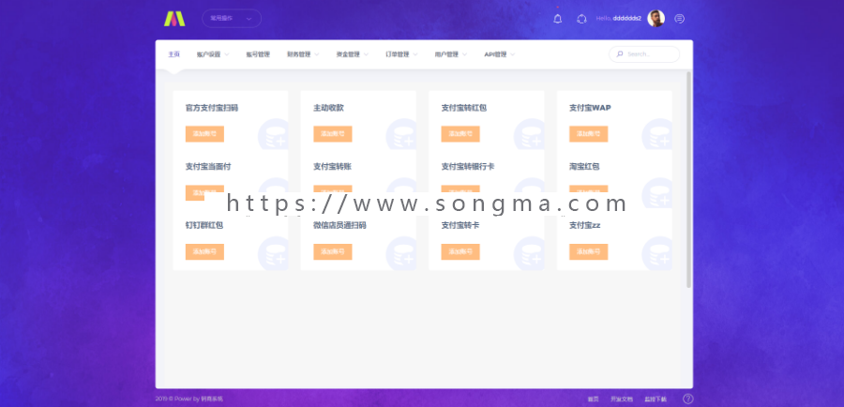Expand the 订单管理 menu
This screenshot has height=407, width=844.
pyautogui.click(x=401, y=54)
